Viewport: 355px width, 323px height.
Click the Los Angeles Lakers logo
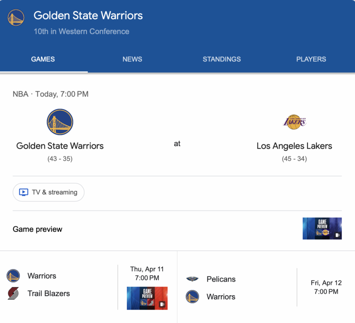pos(294,122)
